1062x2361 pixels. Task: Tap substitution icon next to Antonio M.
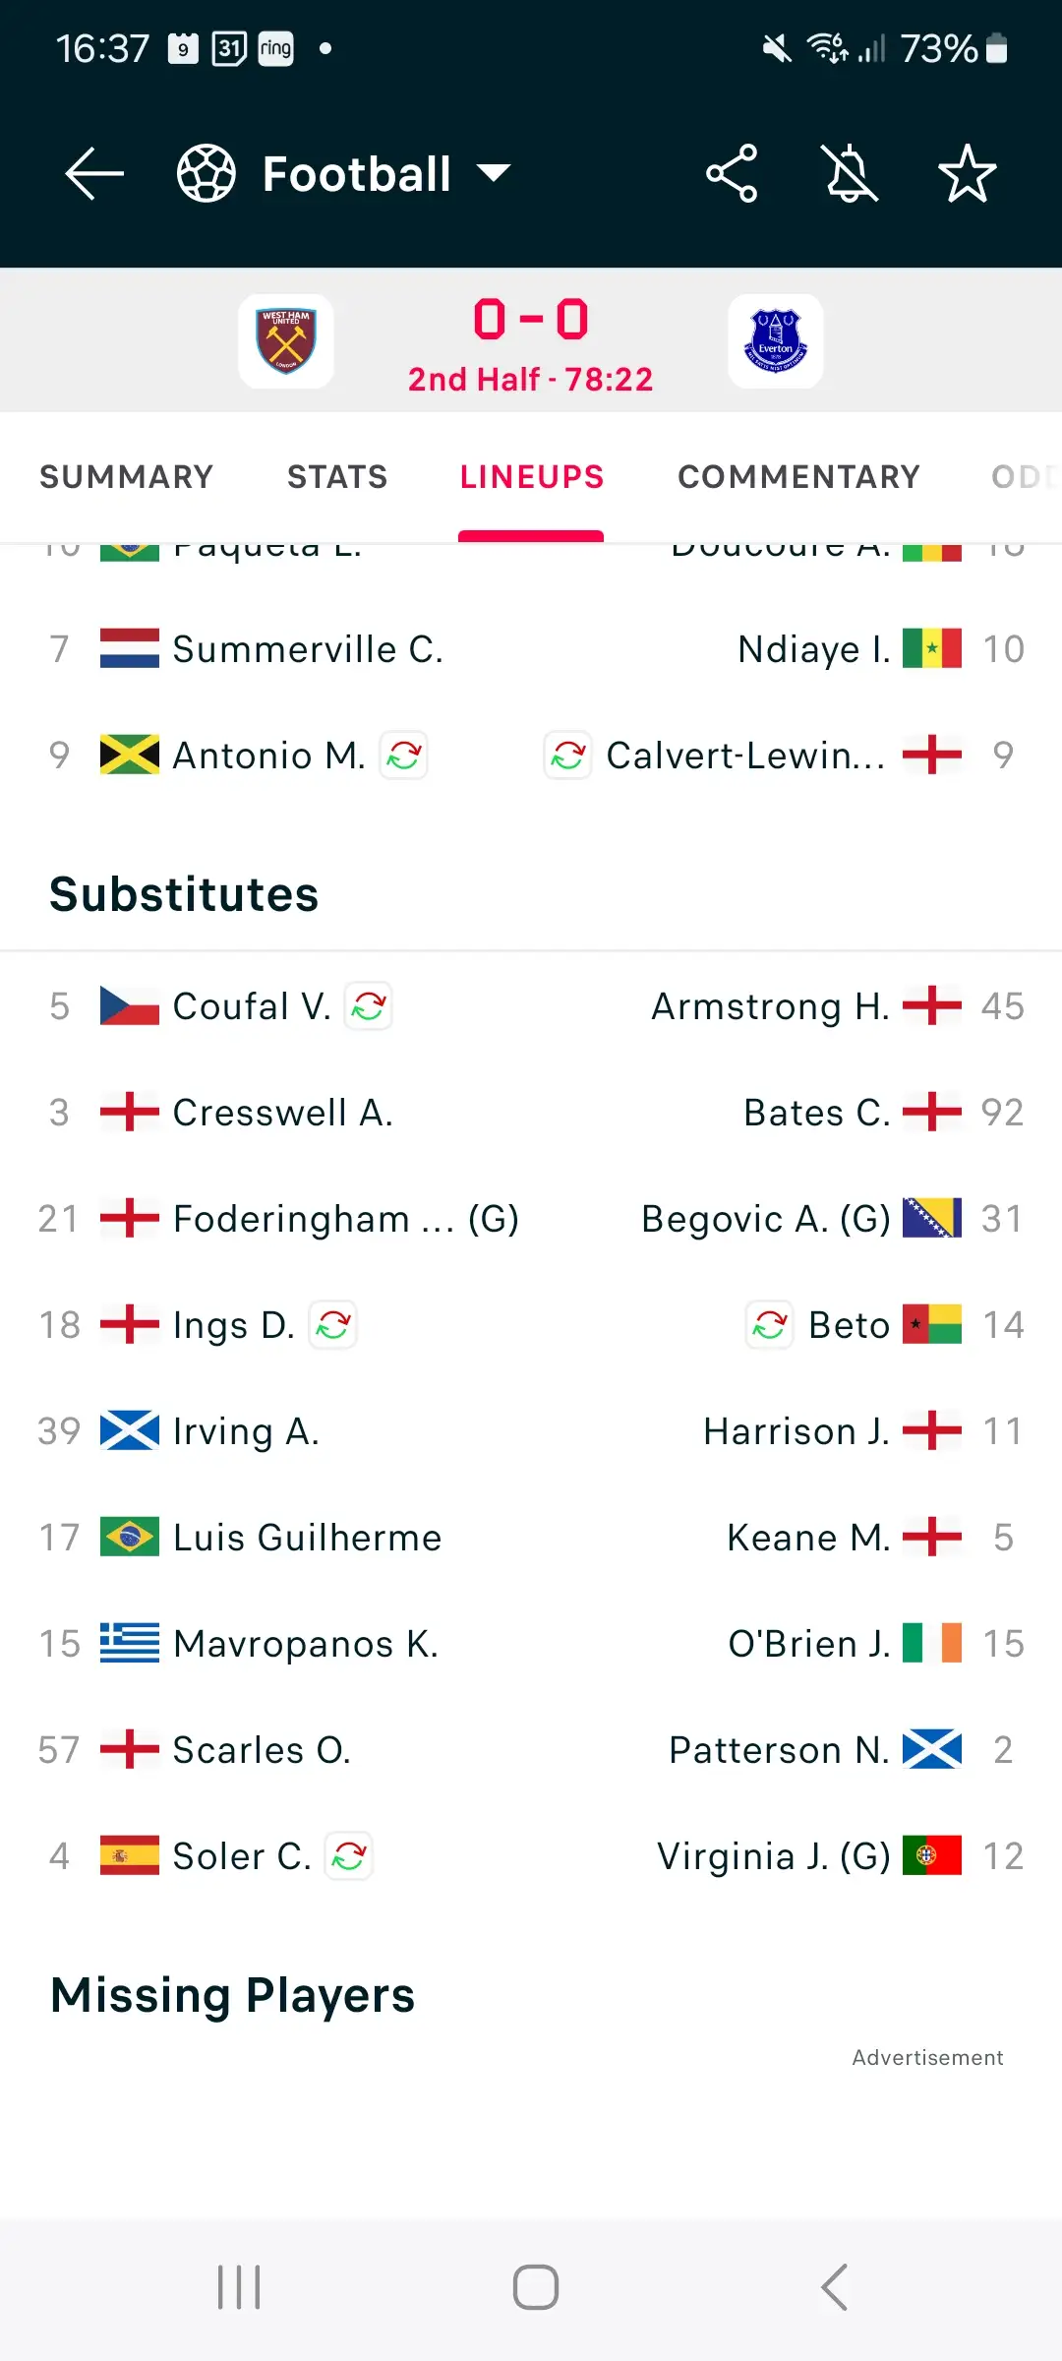[404, 756]
